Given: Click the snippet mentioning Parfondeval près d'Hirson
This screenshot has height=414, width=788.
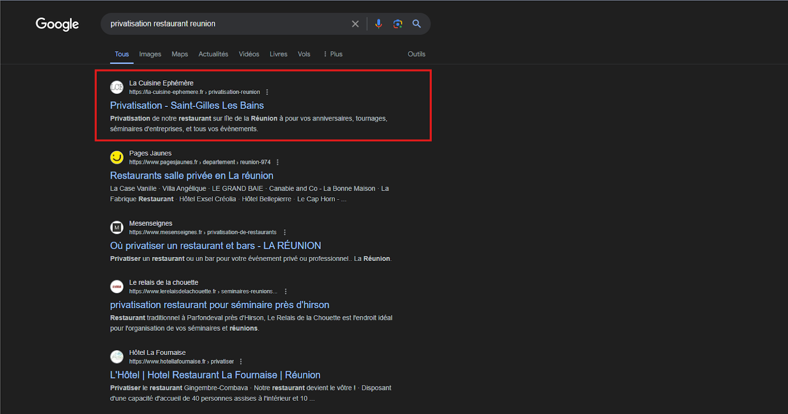Looking at the screenshot, I should 251,323.
